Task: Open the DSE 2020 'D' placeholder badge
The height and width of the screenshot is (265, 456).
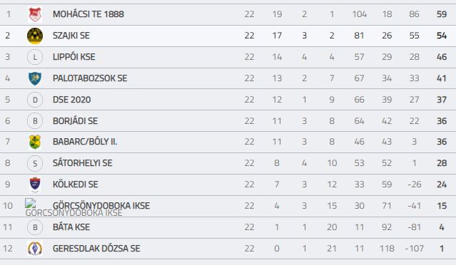Action: (35, 100)
